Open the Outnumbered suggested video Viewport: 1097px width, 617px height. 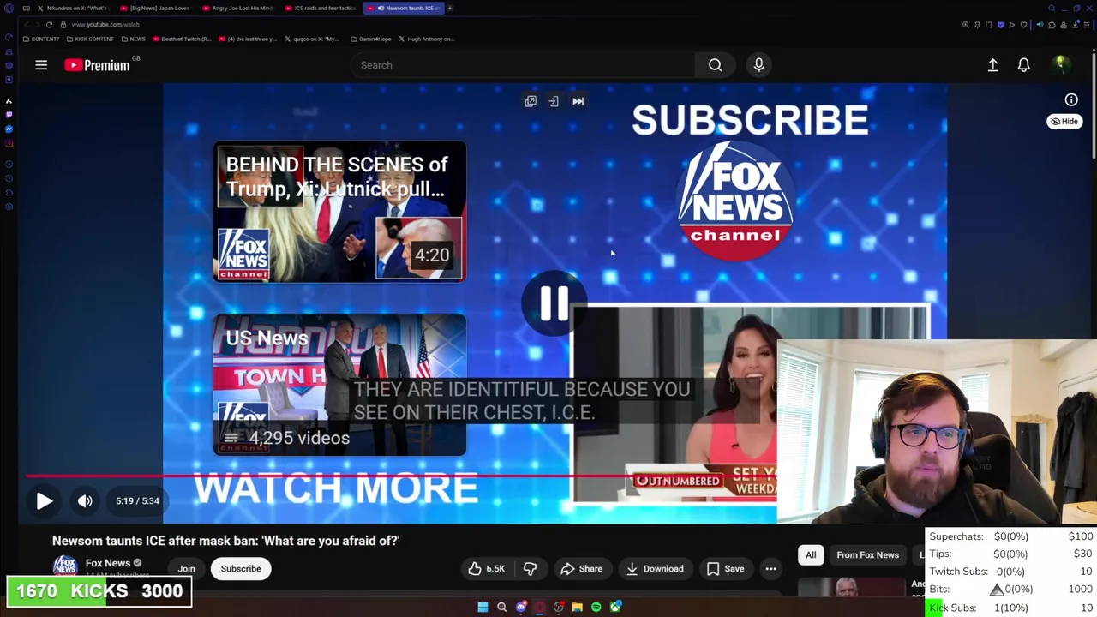(674, 404)
